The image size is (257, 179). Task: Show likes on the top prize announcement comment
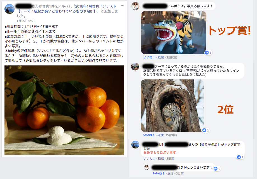click(x=240, y=157)
